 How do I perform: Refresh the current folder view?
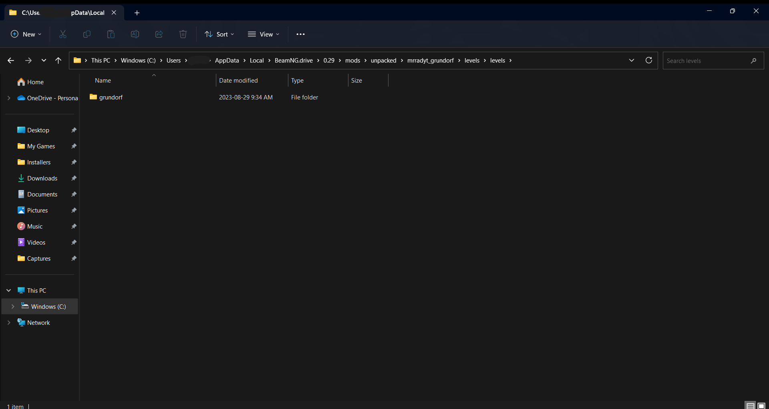click(x=649, y=60)
